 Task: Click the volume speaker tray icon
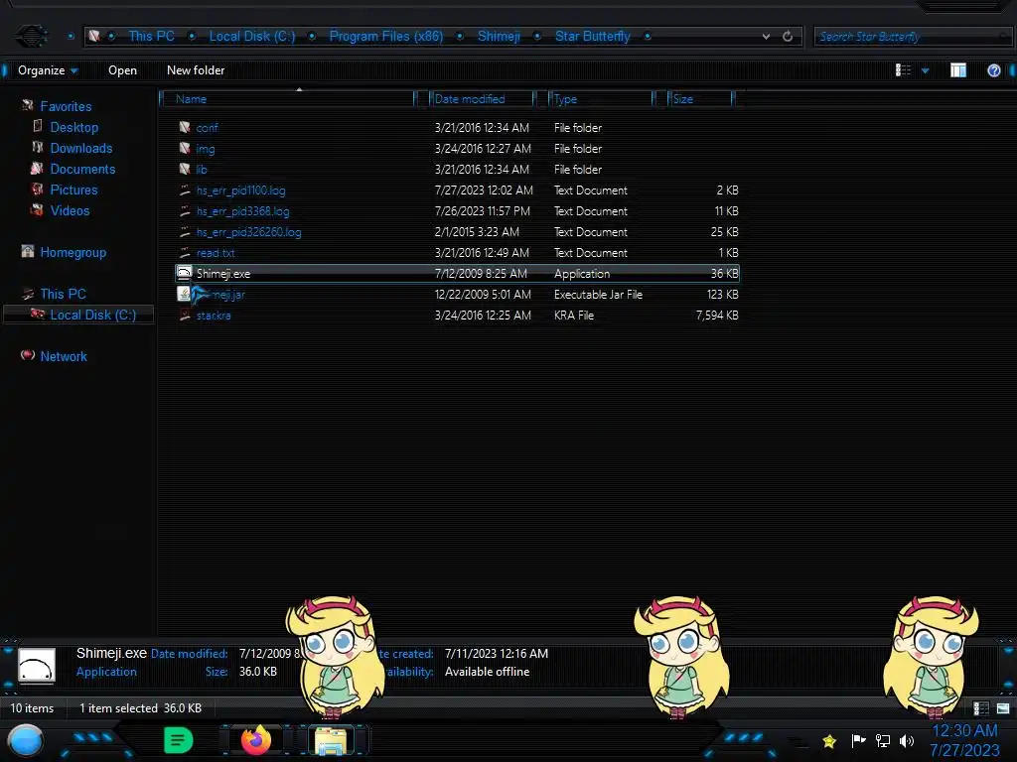(907, 740)
